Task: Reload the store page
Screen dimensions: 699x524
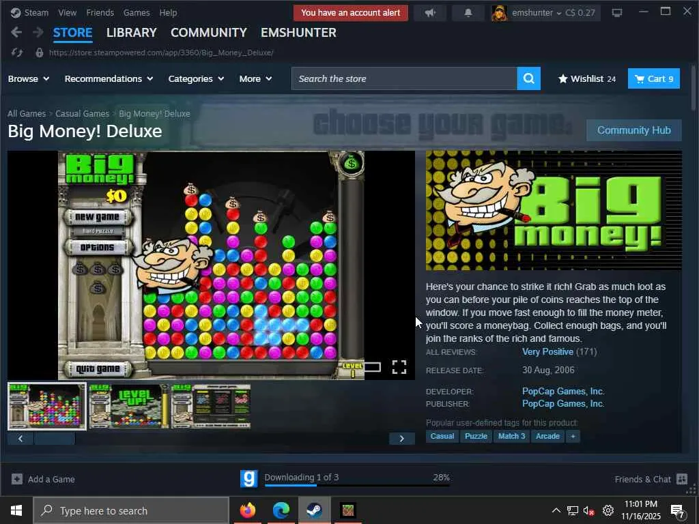Action: tap(17, 53)
